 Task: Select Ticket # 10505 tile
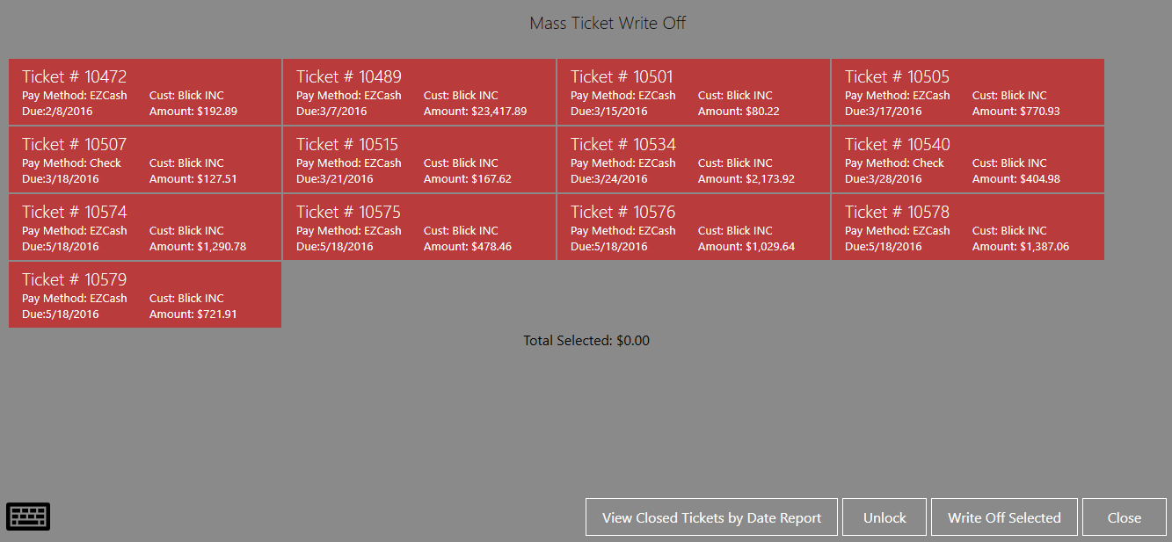click(x=968, y=92)
